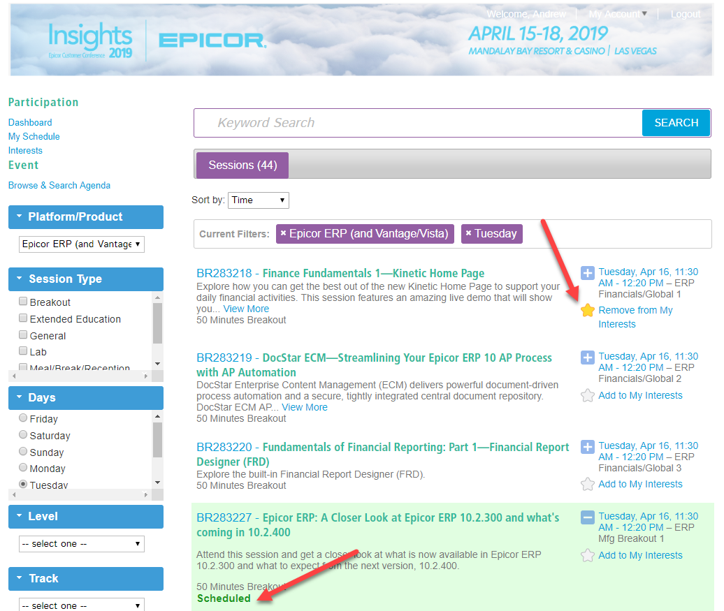724x611 pixels.
Task: Open the My Account menu
Action: point(618,14)
